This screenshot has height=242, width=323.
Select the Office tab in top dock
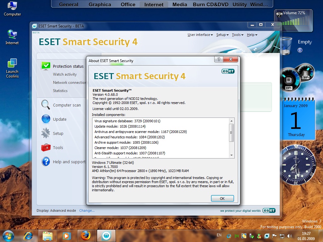(x=128, y=4)
